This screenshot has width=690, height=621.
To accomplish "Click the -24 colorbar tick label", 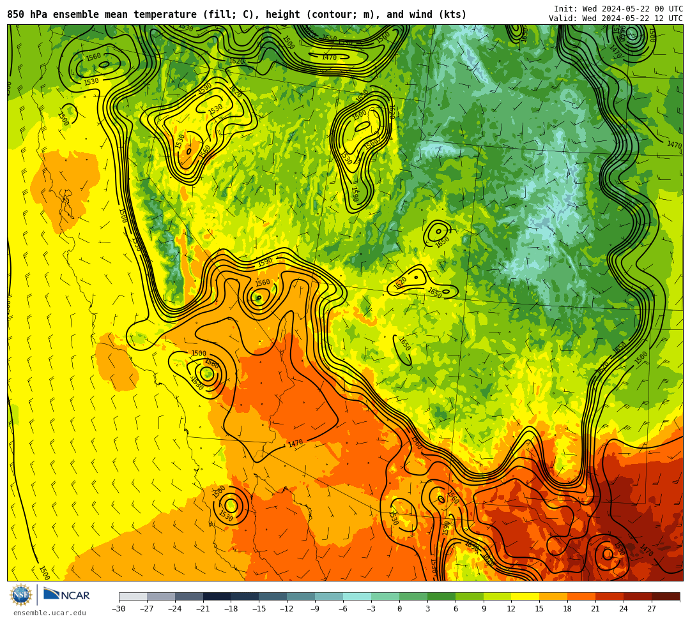I will tap(175, 609).
